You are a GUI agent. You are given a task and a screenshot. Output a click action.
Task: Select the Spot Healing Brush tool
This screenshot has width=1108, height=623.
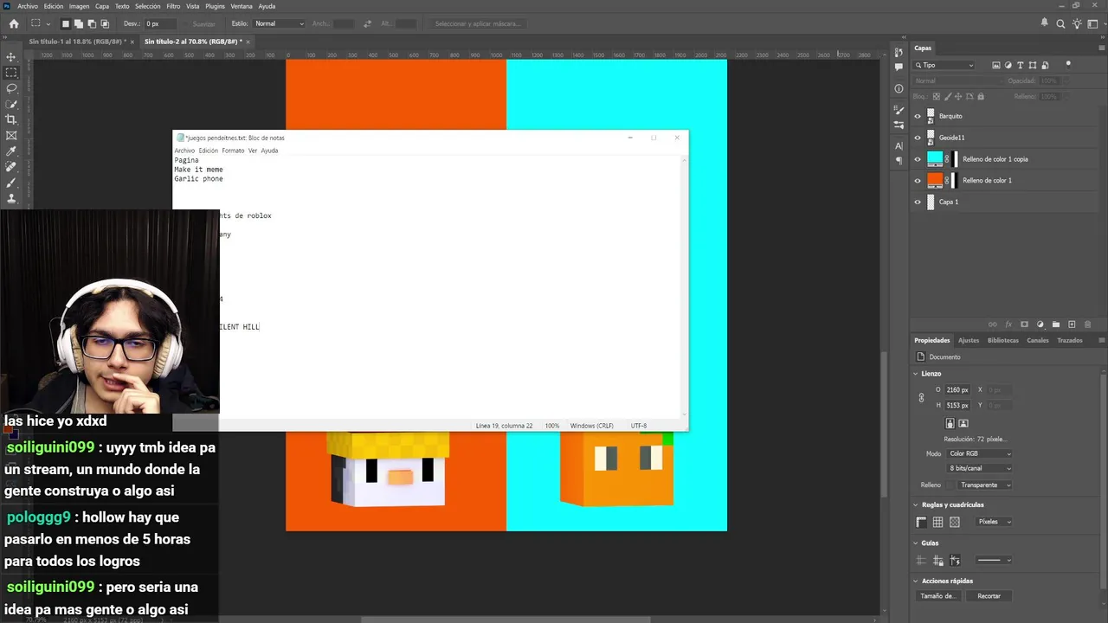11,167
